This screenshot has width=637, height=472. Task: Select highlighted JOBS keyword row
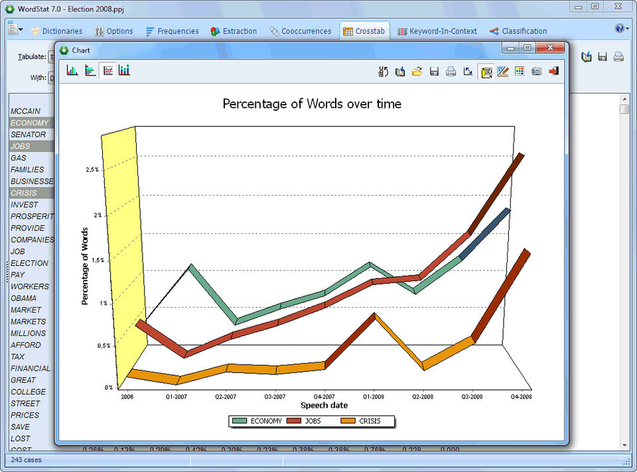point(32,146)
